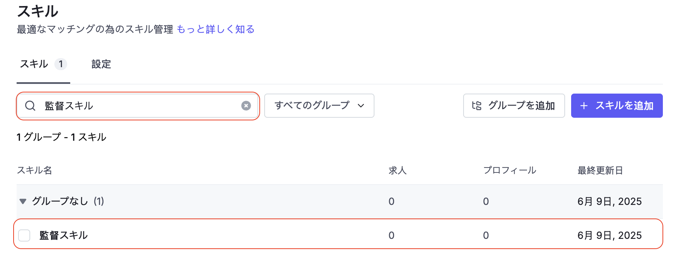684x280 pixels.
Task: Tick the checkbox for 監督スキル
Action: (24, 235)
